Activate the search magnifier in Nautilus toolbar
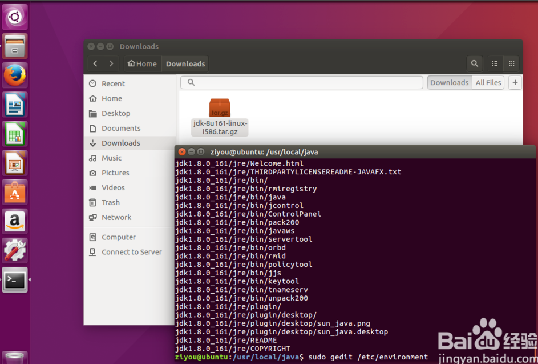This screenshot has height=364, width=538. click(475, 63)
